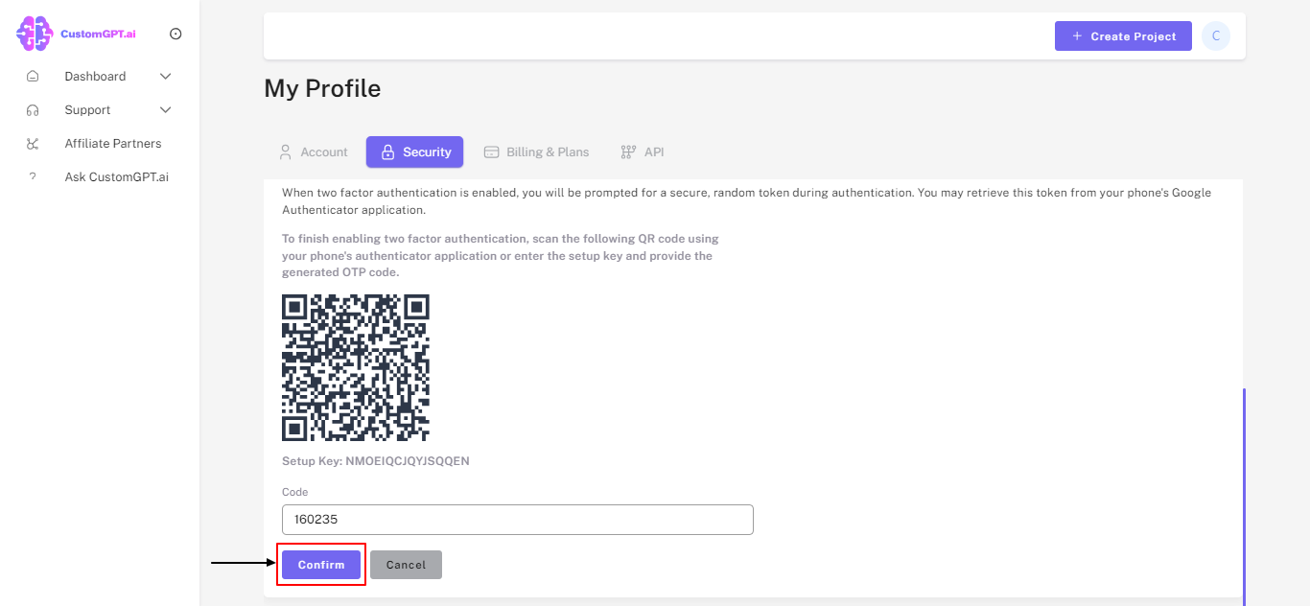Click the Dashboard home icon
This screenshot has height=606, width=1310.
pos(33,77)
